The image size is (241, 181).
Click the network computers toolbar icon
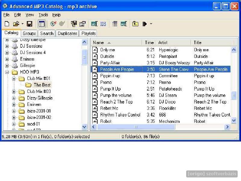74,24
